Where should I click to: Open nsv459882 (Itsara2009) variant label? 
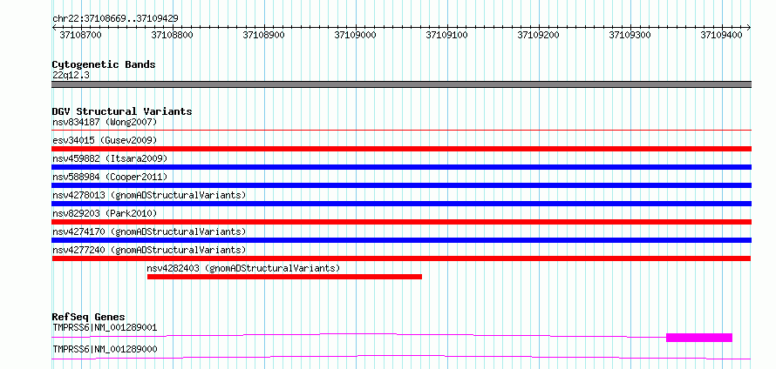[x=110, y=158]
